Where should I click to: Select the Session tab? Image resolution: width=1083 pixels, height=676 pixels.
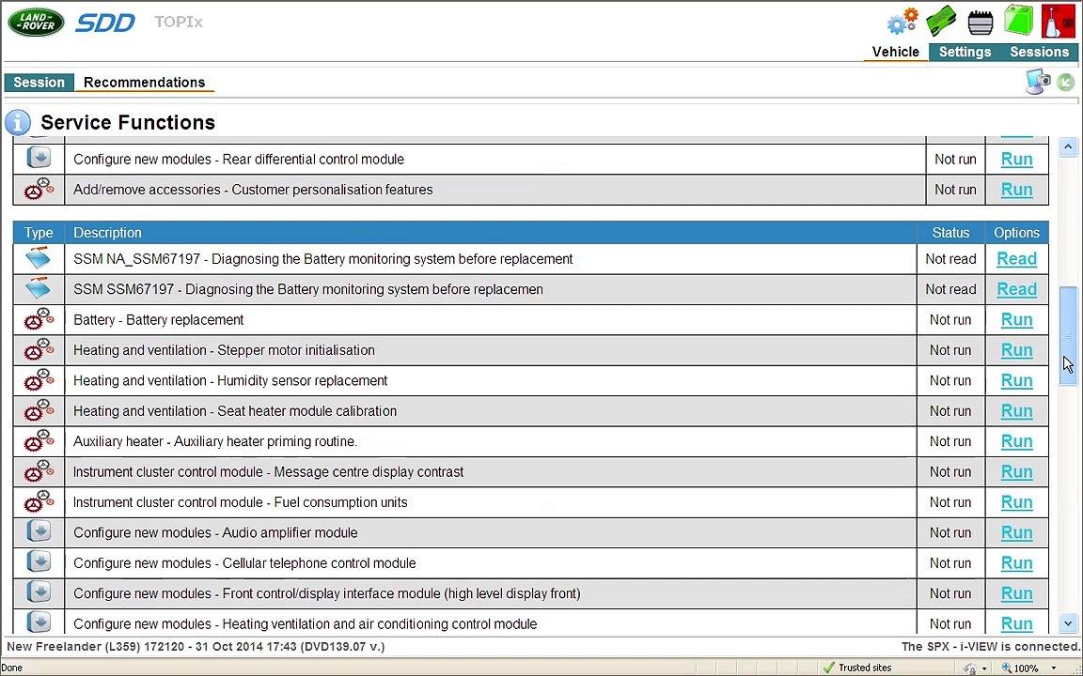click(x=39, y=82)
